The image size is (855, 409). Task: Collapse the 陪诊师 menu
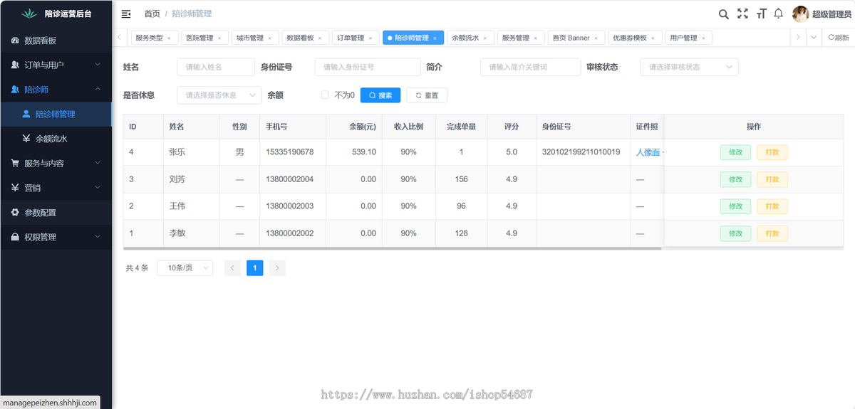point(56,90)
